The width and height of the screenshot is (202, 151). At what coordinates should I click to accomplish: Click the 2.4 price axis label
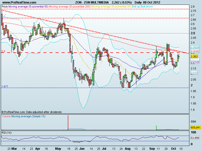coord(193,43)
